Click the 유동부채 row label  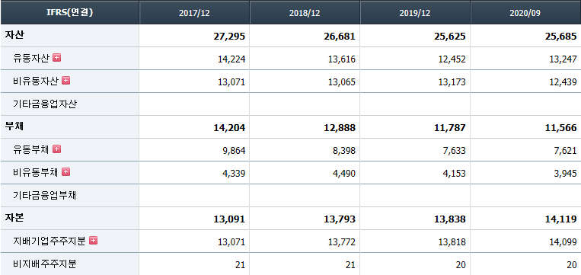point(31,150)
